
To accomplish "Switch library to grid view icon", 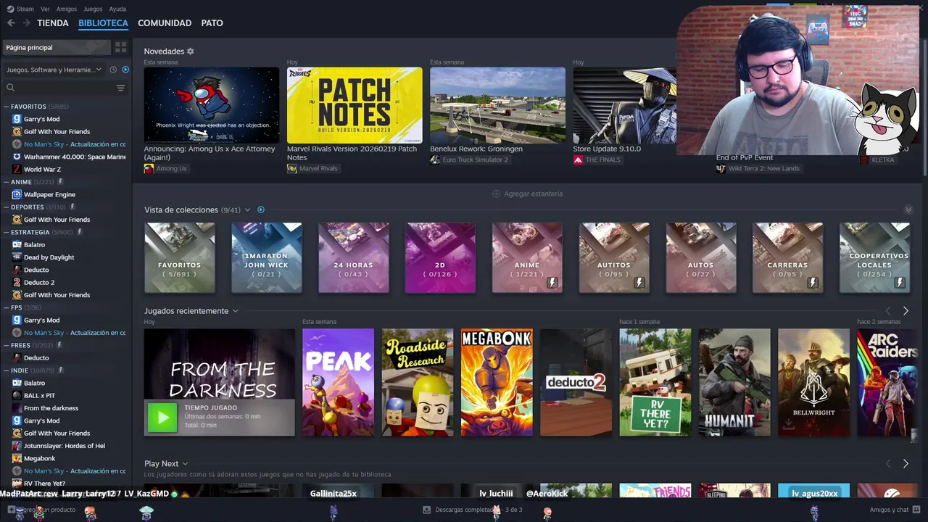I will [x=121, y=47].
